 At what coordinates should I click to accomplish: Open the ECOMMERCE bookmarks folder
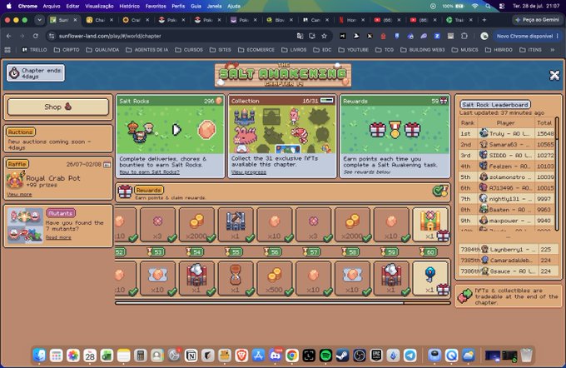point(256,50)
